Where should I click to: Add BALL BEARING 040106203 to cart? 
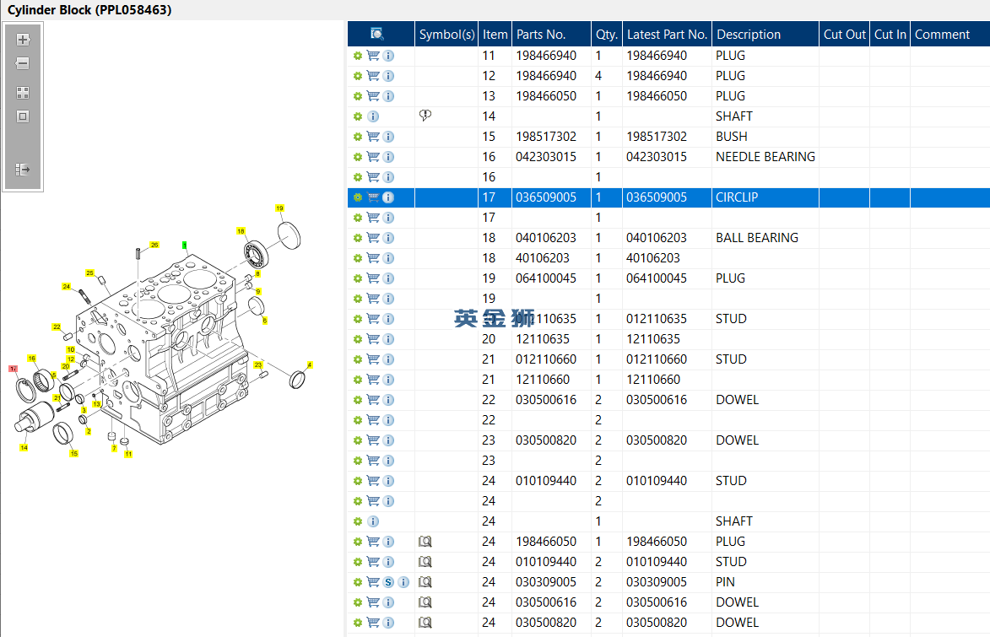[372, 238]
